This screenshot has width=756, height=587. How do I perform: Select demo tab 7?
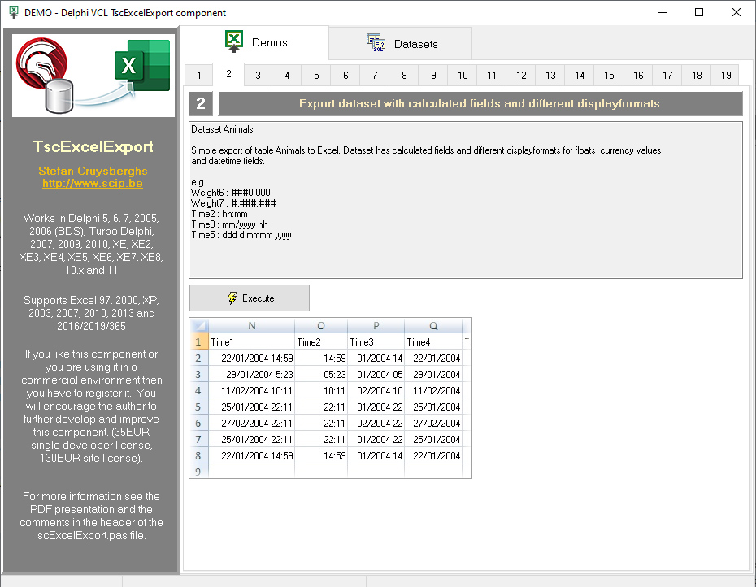[375, 76]
